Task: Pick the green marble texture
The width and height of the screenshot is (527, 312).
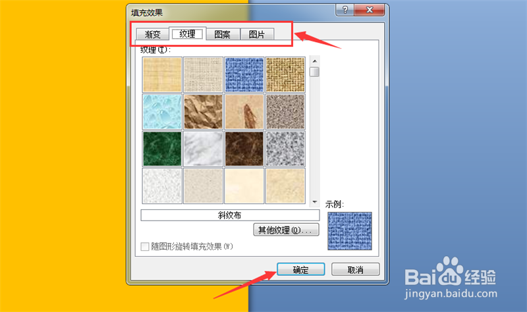Action: (x=162, y=149)
